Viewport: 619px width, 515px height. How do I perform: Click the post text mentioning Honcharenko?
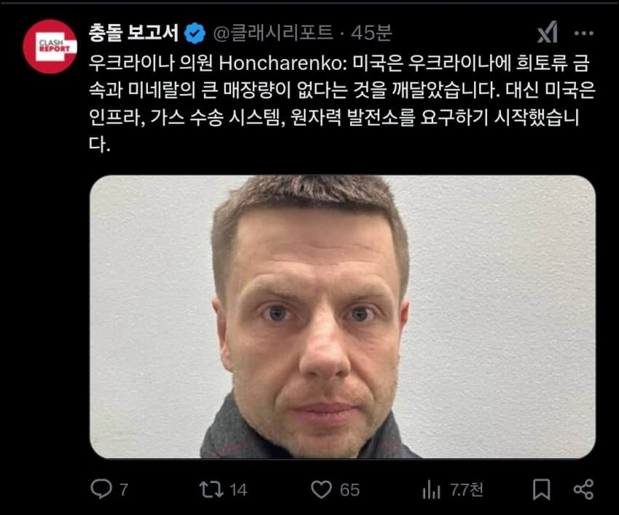pyautogui.click(x=342, y=104)
